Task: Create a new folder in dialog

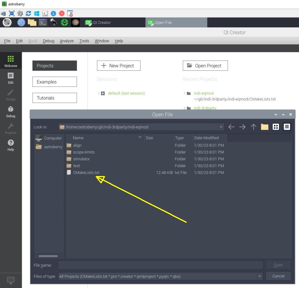Action: 265,127
